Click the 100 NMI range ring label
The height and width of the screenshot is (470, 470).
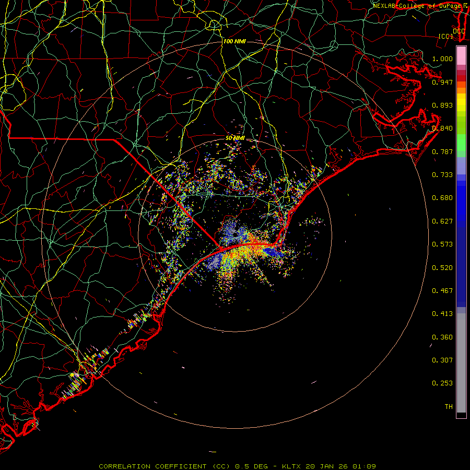click(x=234, y=41)
